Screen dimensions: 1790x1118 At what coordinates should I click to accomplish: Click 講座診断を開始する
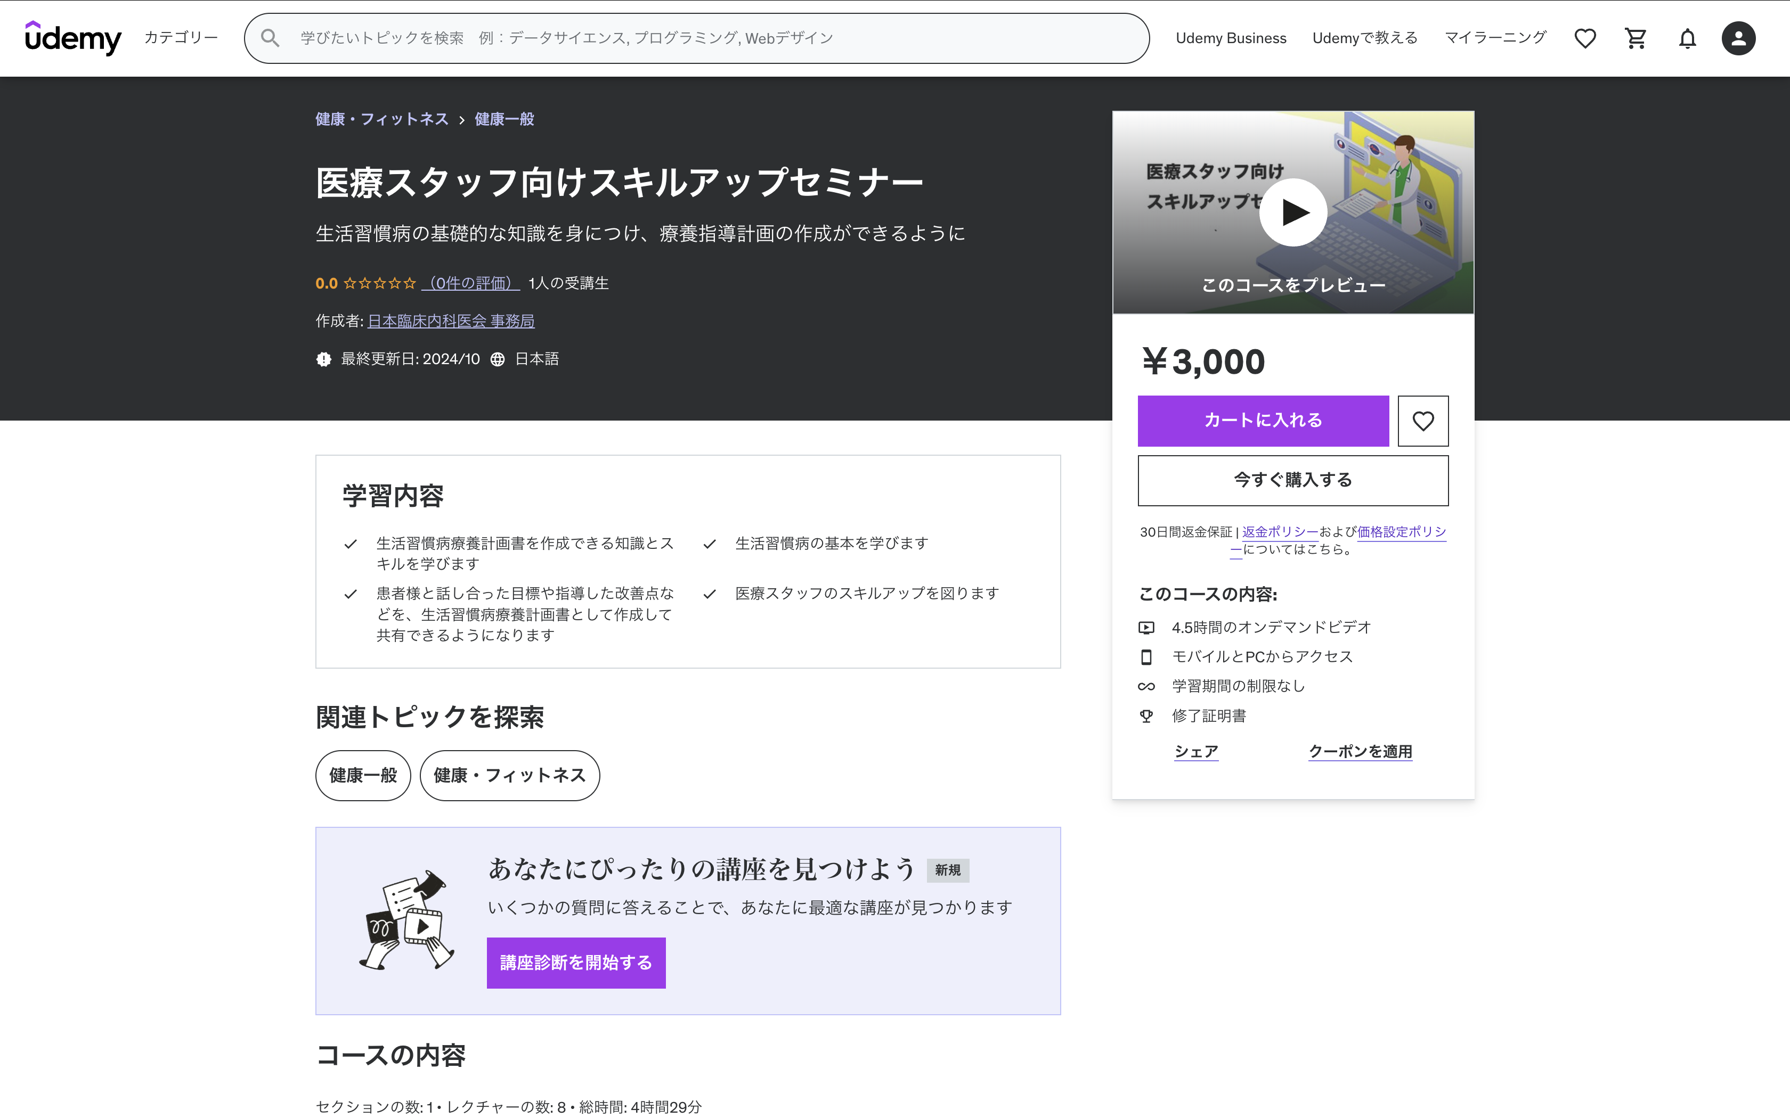click(x=576, y=963)
